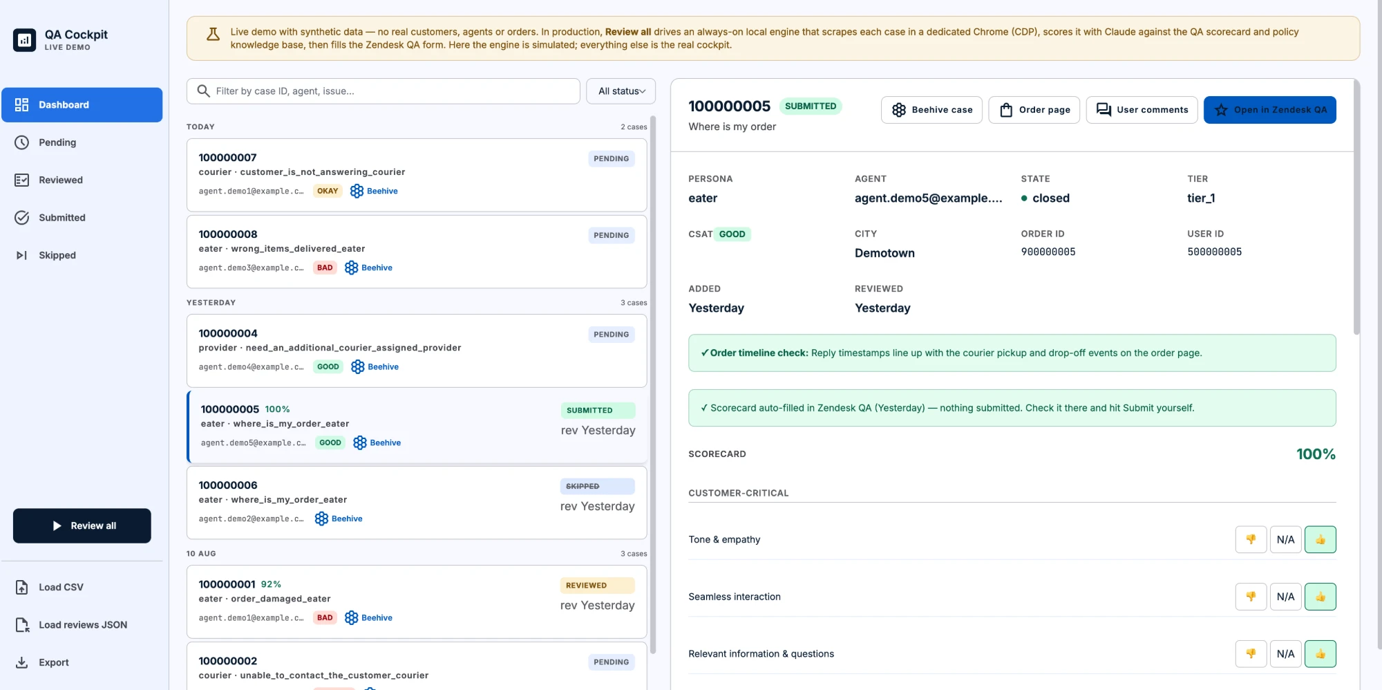Rate Tone & empathy thumbs down
This screenshot has width=1382, height=690.
point(1251,539)
